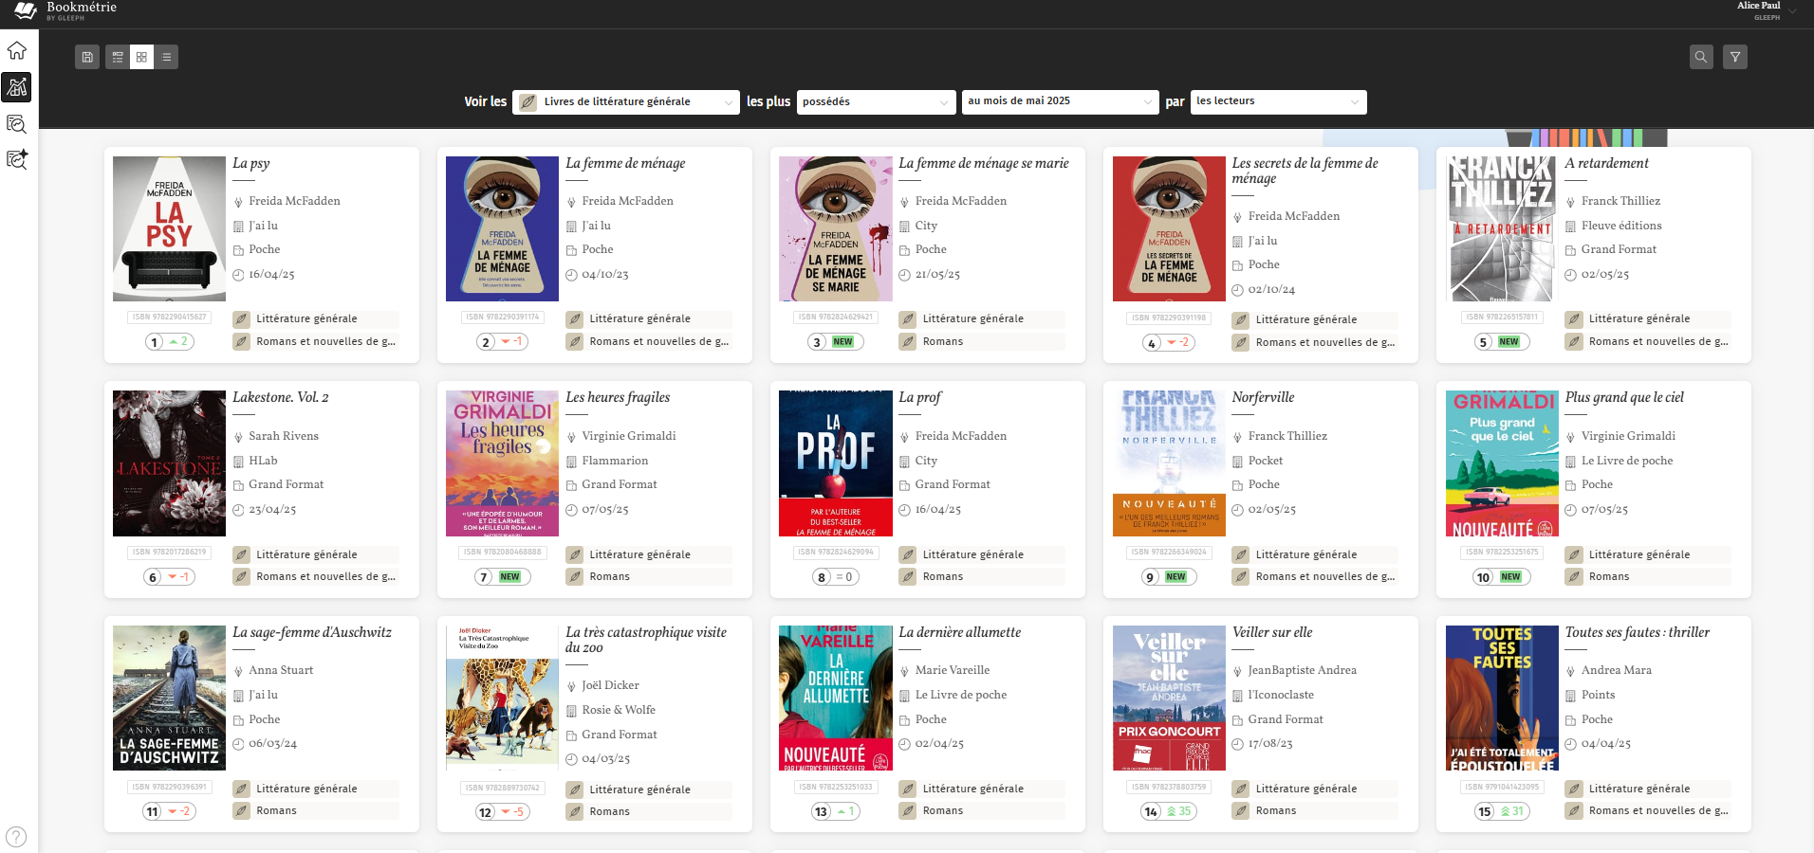This screenshot has width=1814, height=853.
Task: Open the analysis search sidebar icon
Action: pos(17,123)
